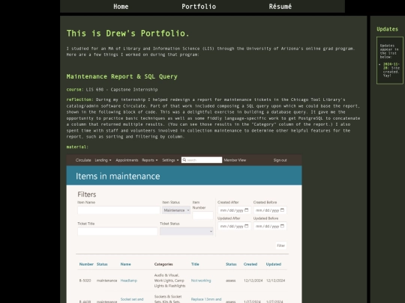Click the 'This is Drew's Portfolio.' heading
Screen dimensions: 405x303
pos(127,33)
